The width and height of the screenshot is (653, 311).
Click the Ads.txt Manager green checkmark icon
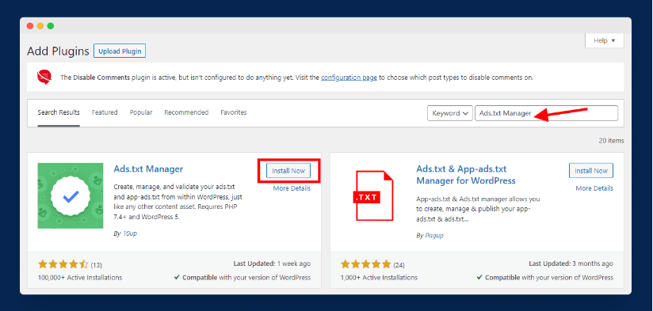click(x=71, y=195)
